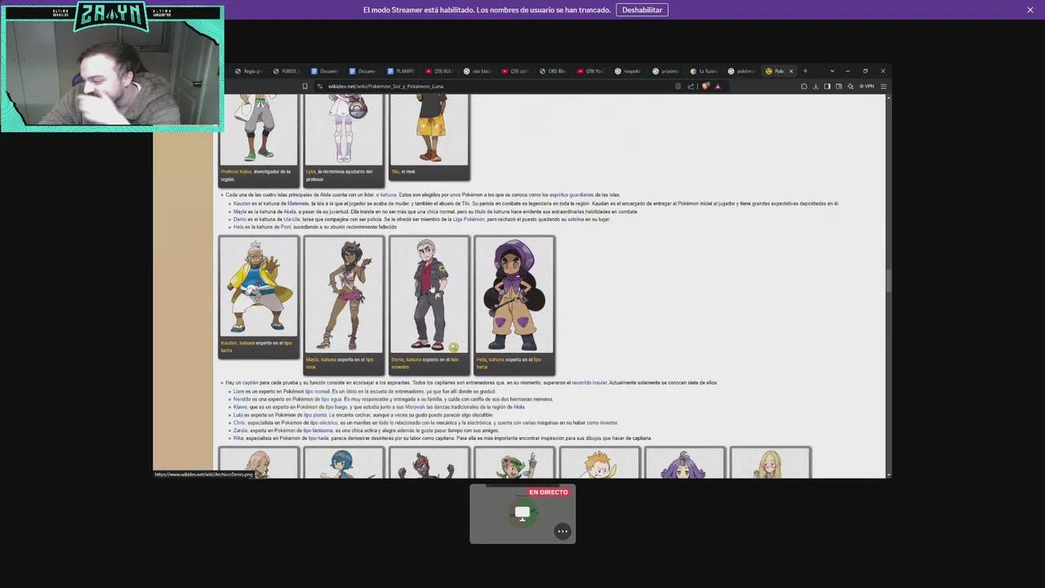This screenshot has width=1045, height=588.
Task: Open the VPN button in browser toolbar
Action: tap(866, 86)
